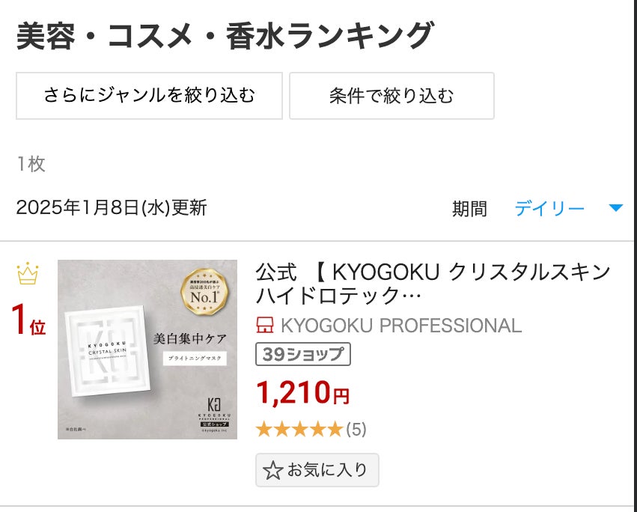Open the KYOGOKU クリスタルスキン product title
The width and height of the screenshot is (637, 512).
pos(433,283)
